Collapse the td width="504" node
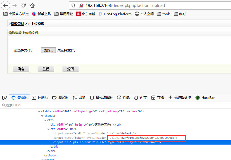The width and height of the screenshot is (231, 160). (x=48, y=129)
